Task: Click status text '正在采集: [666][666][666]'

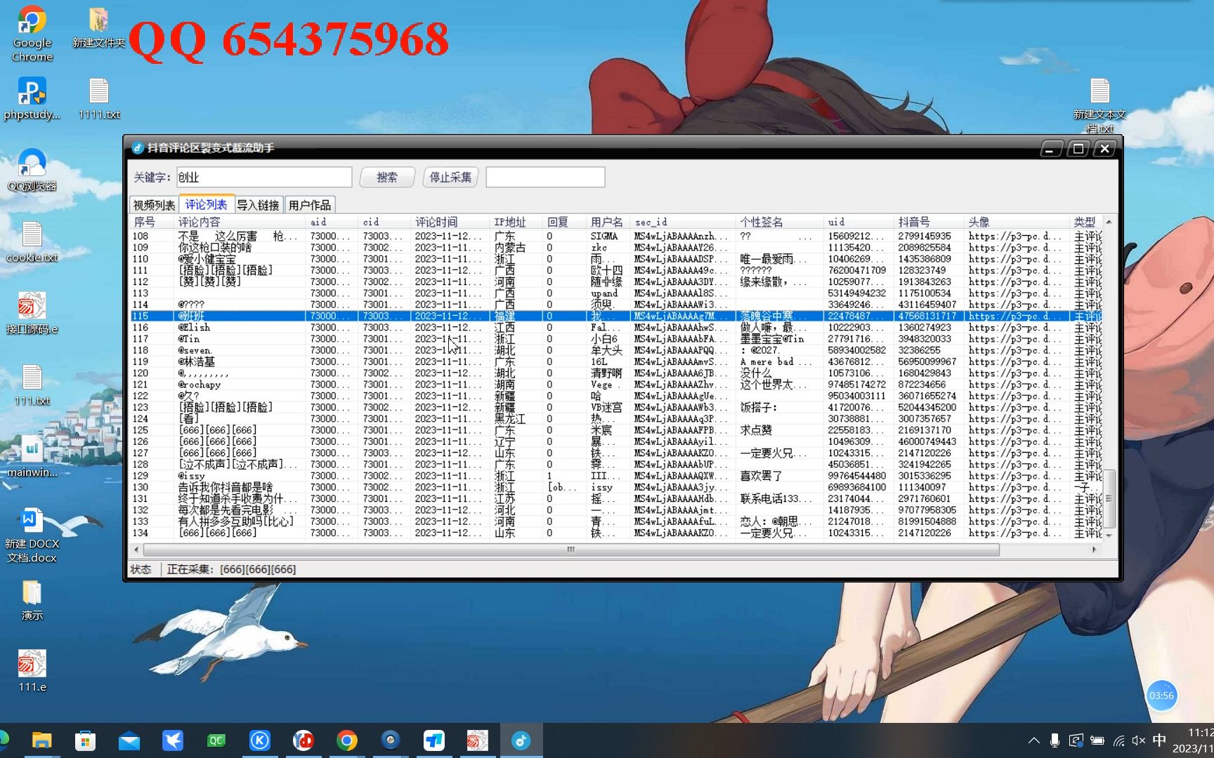Action: (231, 569)
